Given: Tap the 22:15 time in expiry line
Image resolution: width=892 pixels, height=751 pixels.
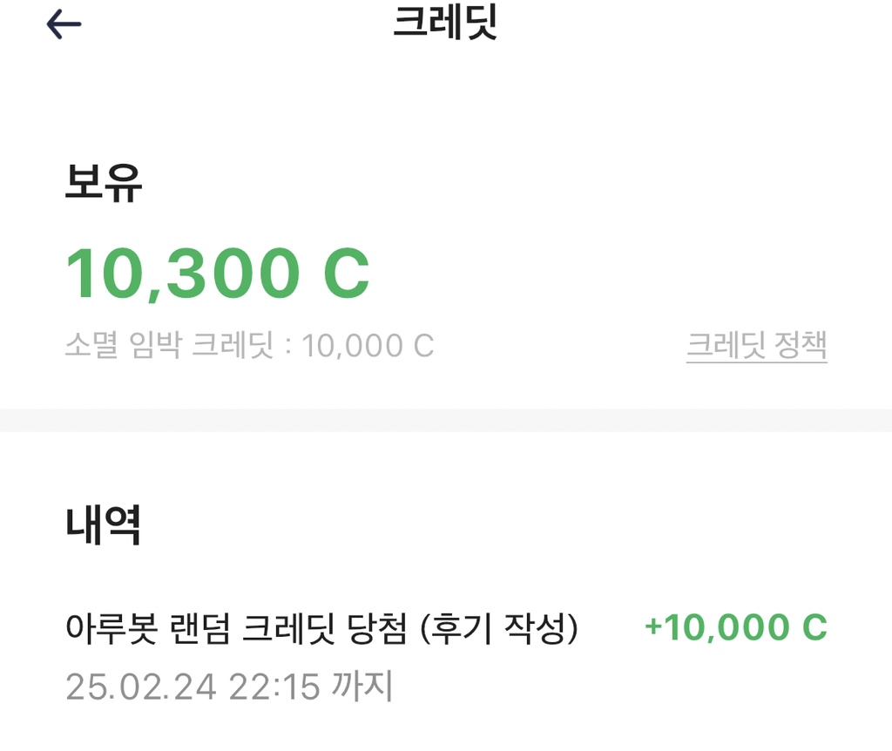Looking at the screenshot, I should 273,687.
